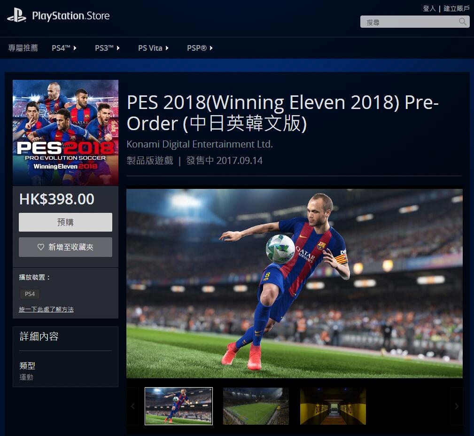The image size is (474, 436).
Task: Click the PES 2018 Pre-Order title text
Action: click(283, 113)
